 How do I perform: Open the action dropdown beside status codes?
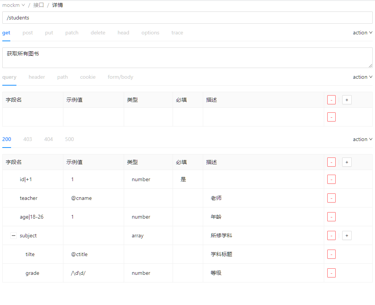[362, 140]
